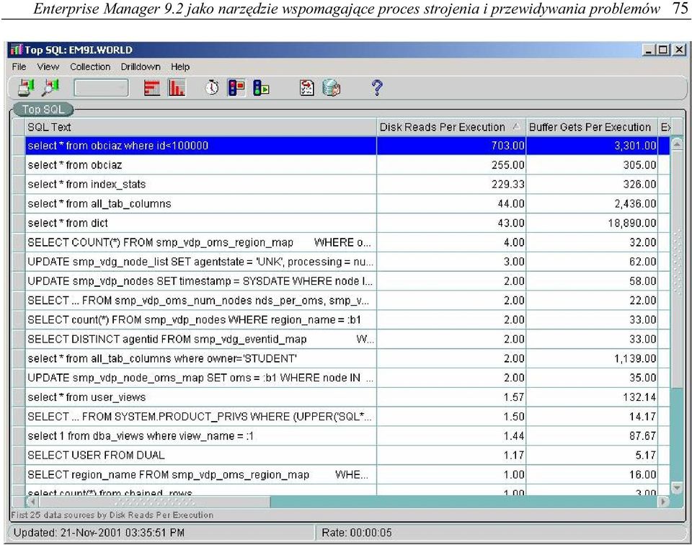The width and height of the screenshot is (692, 545).
Task: Click the SQL Text column header
Action: coord(201,127)
